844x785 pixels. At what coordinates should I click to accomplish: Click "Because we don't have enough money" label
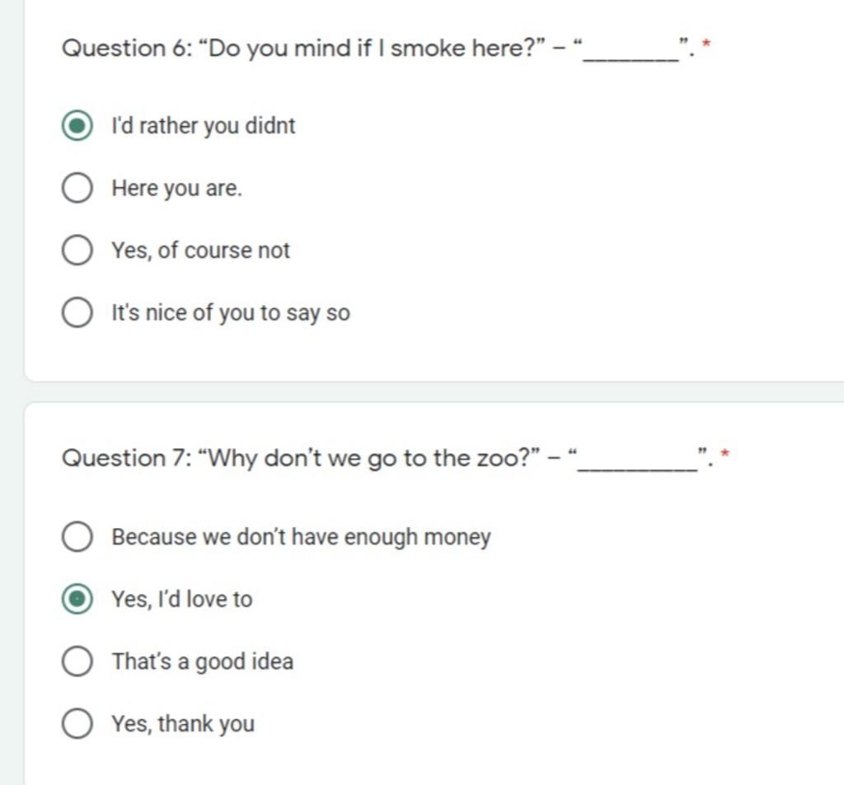point(301,537)
